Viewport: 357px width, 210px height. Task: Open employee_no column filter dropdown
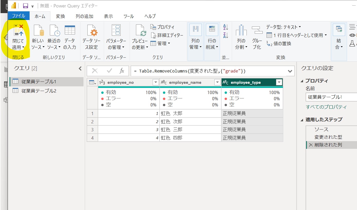(x=155, y=83)
